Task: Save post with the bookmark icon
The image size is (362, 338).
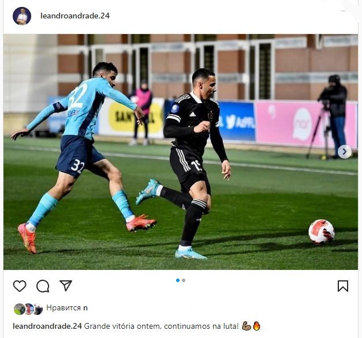Action: [343, 286]
